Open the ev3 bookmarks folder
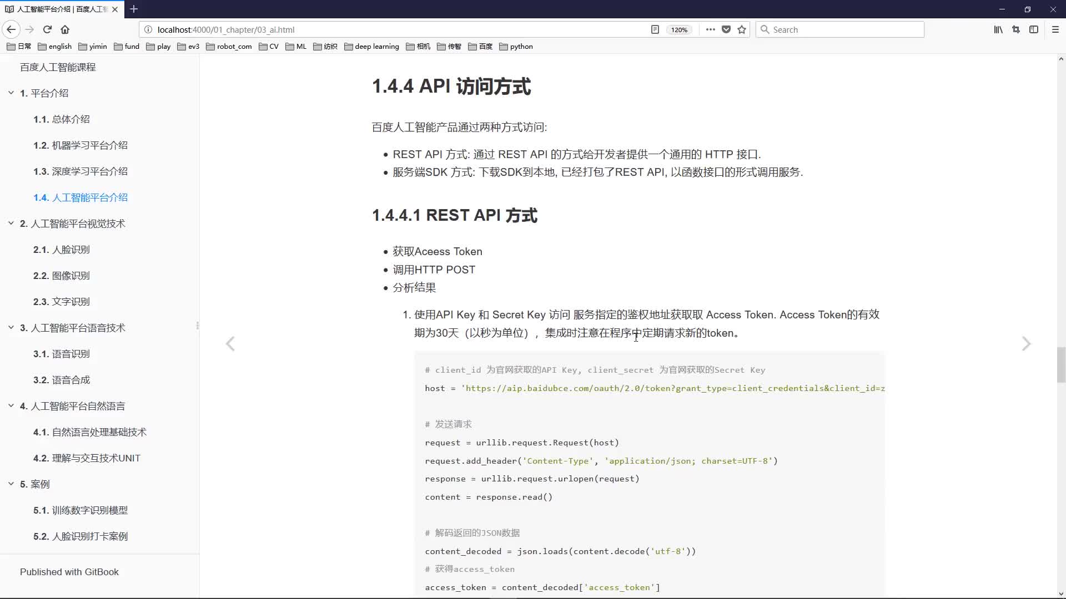Image resolution: width=1066 pixels, height=599 pixels. pyautogui.click(x=188, y=47)
